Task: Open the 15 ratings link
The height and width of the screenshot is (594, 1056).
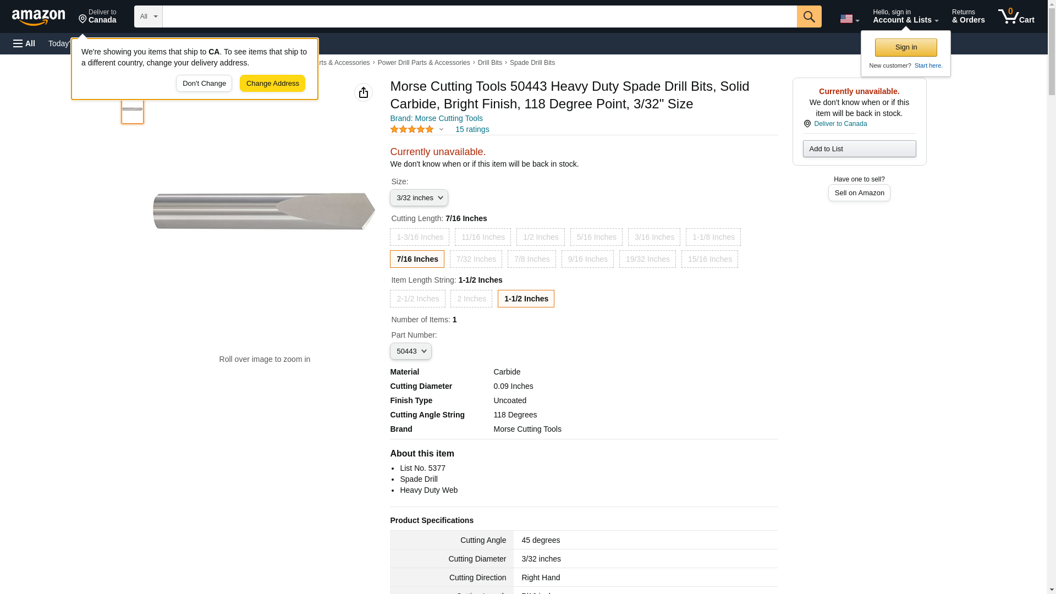Action: [x=472, y=129]
